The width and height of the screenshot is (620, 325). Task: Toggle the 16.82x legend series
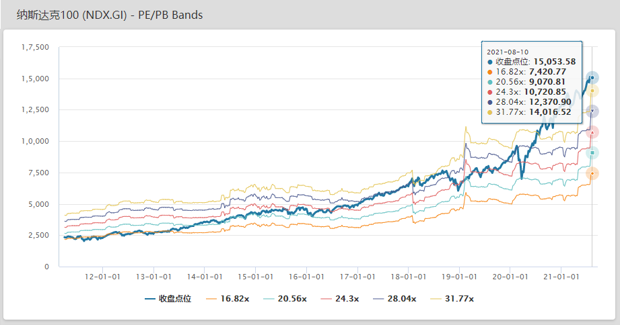point(228,299)
